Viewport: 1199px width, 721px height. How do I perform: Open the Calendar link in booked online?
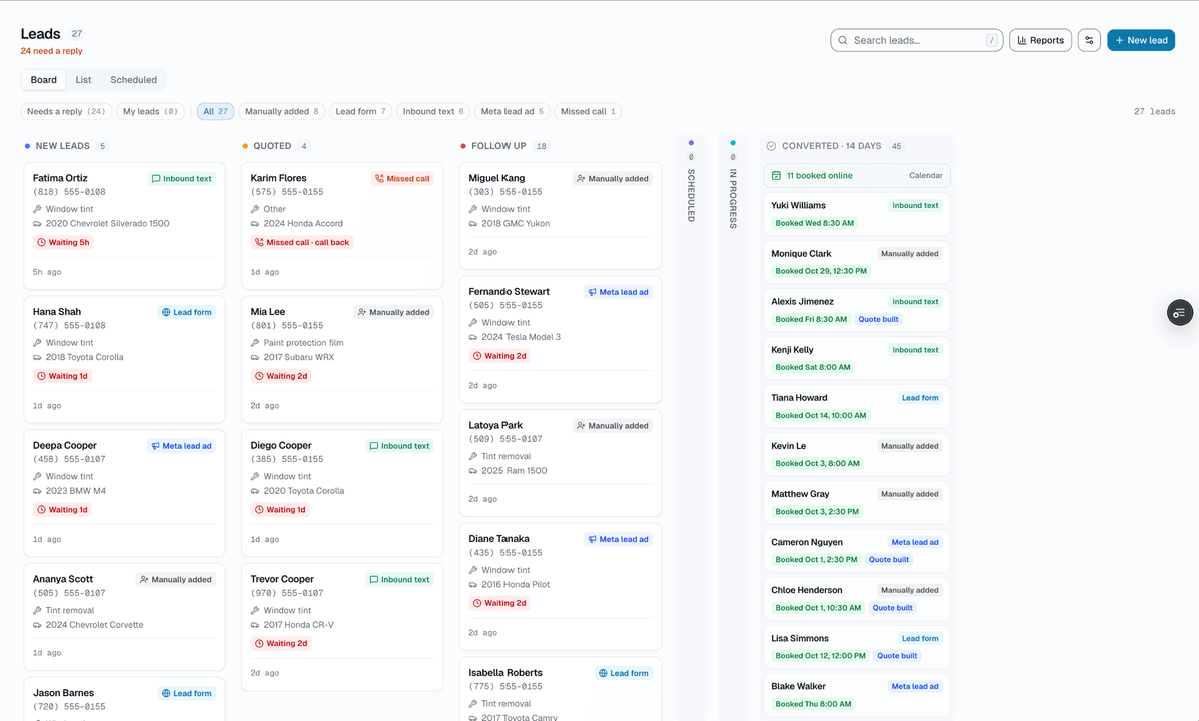tap(925, 175)
